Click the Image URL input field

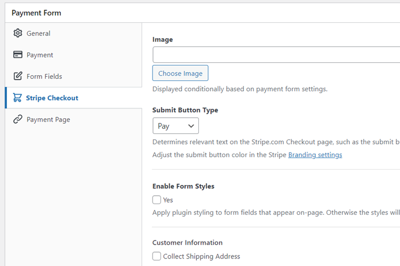click(x=276, y=54)
